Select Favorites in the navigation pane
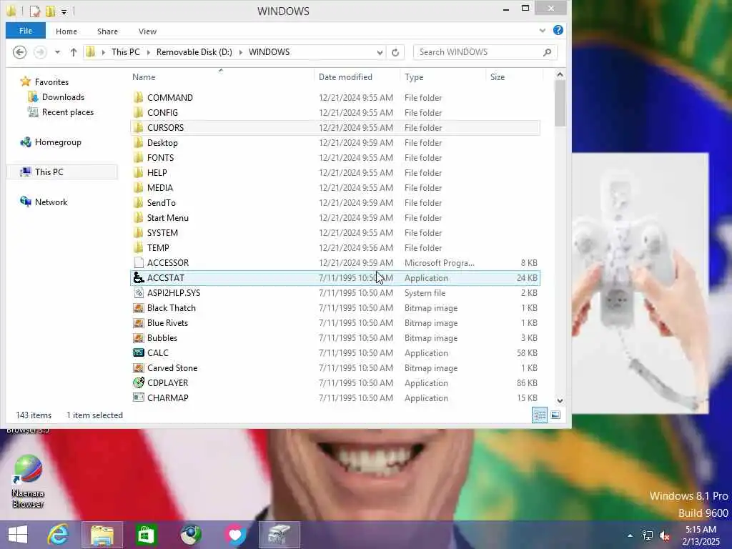The image size is (732, 549). coord(44,81)
